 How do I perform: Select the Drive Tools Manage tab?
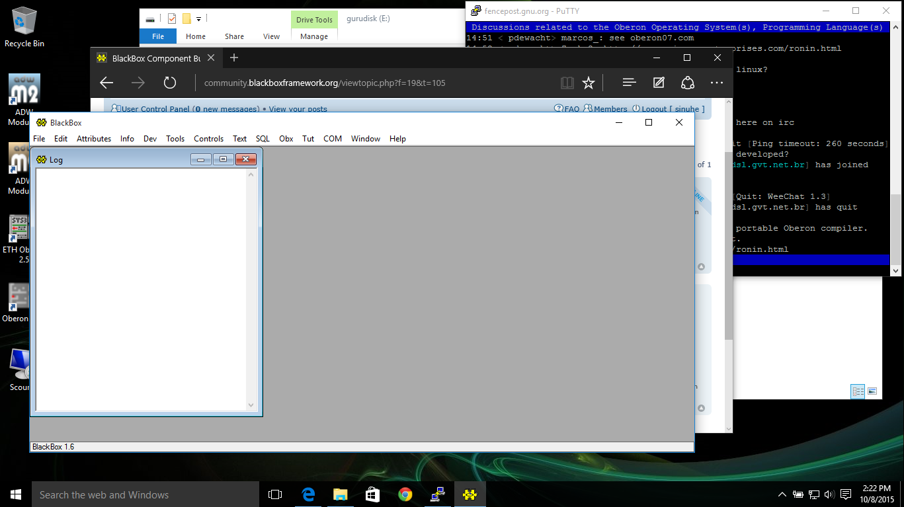tap(314, 36)
